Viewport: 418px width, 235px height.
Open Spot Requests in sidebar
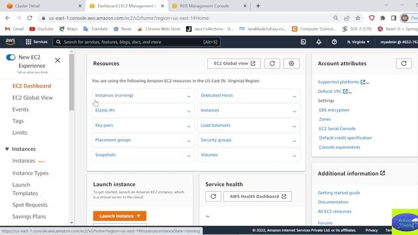30,205
